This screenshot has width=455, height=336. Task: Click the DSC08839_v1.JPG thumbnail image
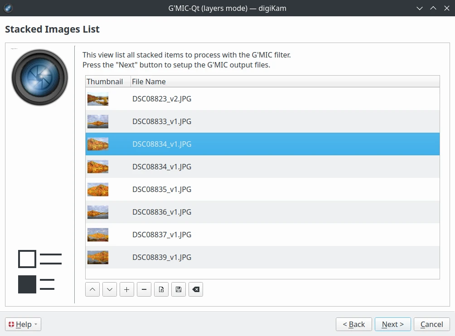(98, 257)
